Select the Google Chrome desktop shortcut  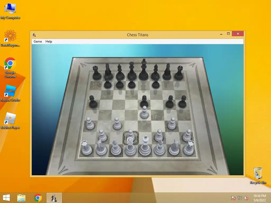coord(10,68)
